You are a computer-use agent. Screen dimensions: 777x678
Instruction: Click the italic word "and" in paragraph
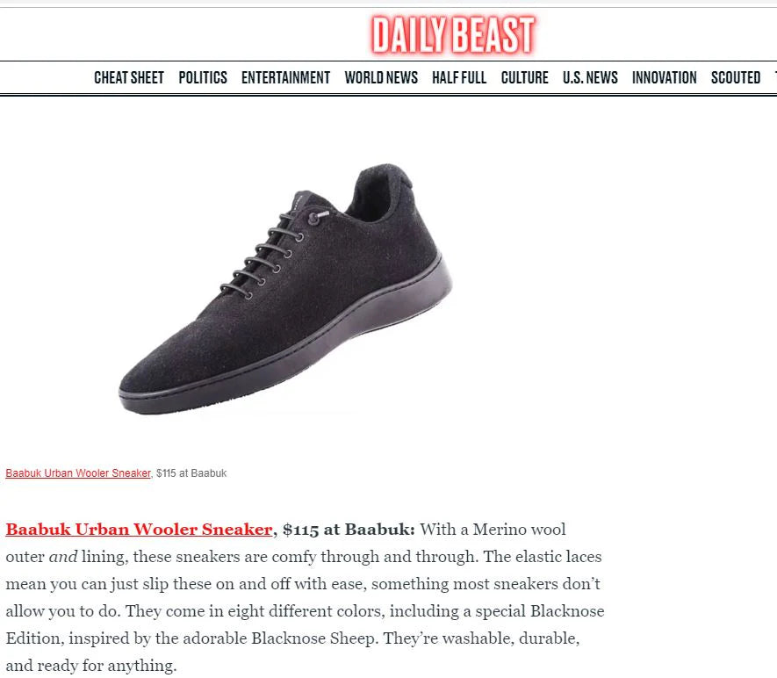coord(63,557)
